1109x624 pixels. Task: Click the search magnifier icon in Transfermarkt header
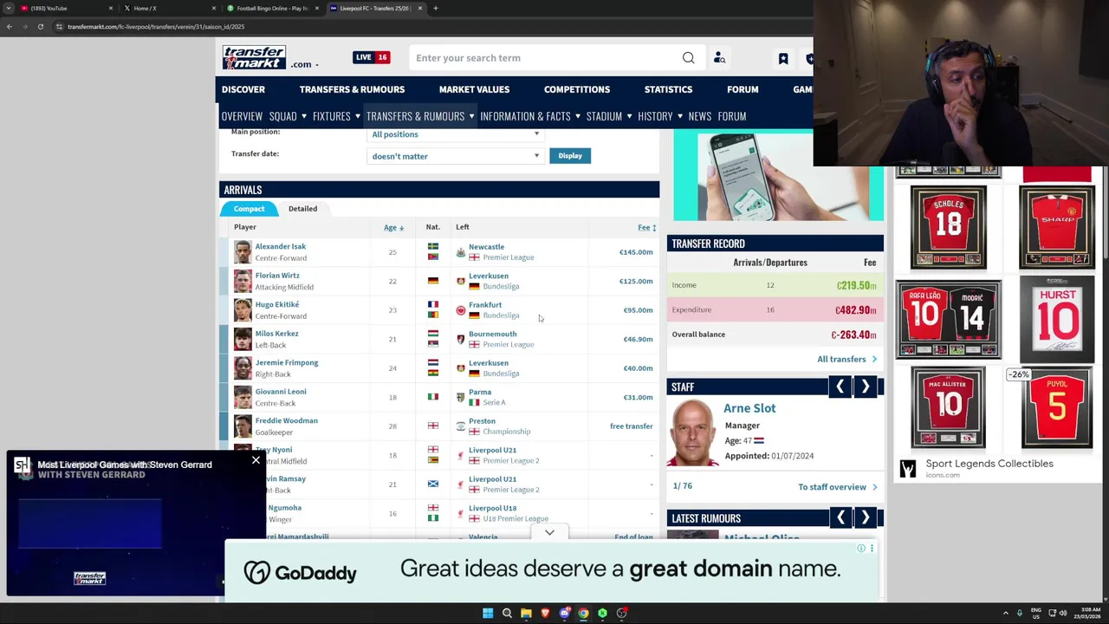688,58
